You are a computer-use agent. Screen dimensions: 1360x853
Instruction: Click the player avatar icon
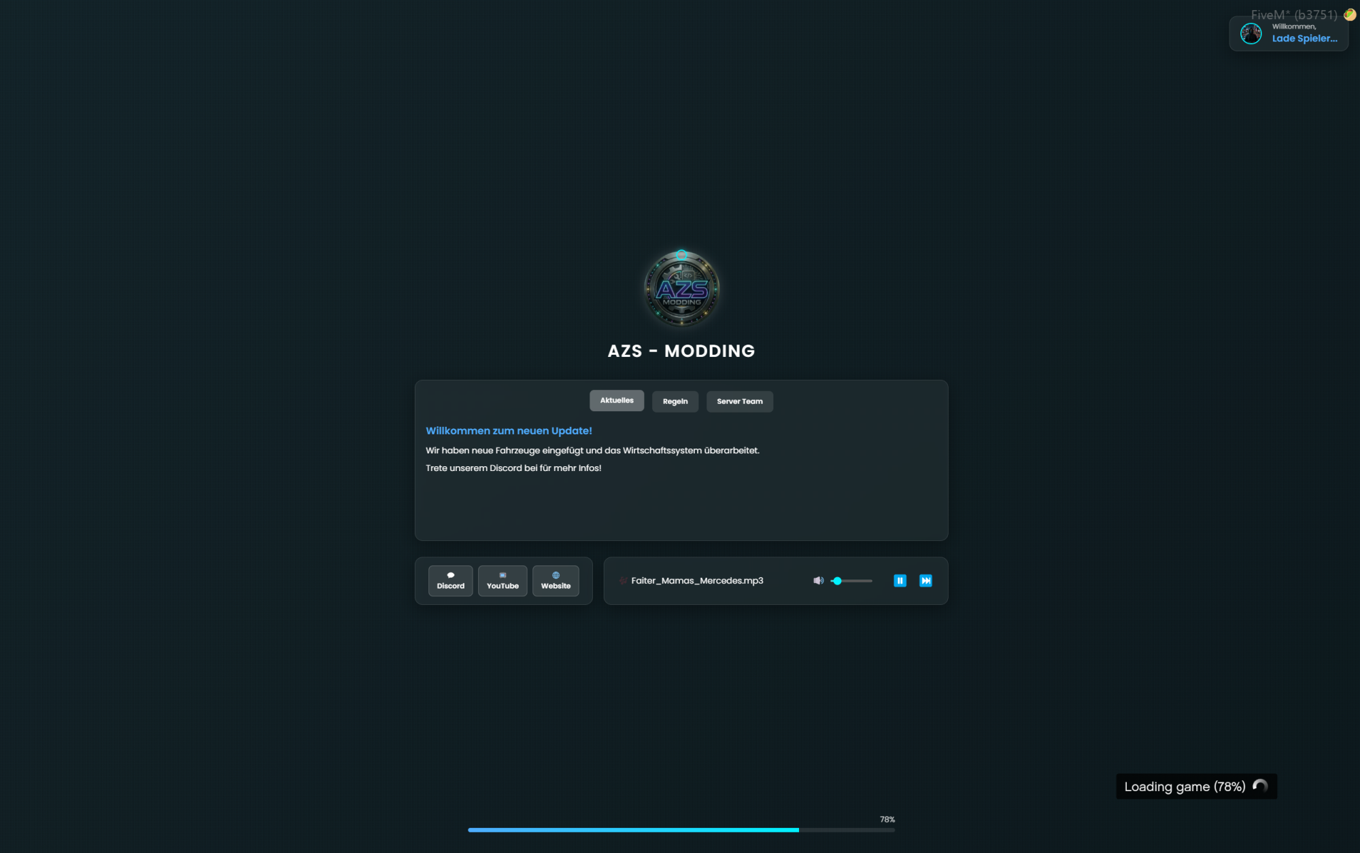coord(1251,33)
